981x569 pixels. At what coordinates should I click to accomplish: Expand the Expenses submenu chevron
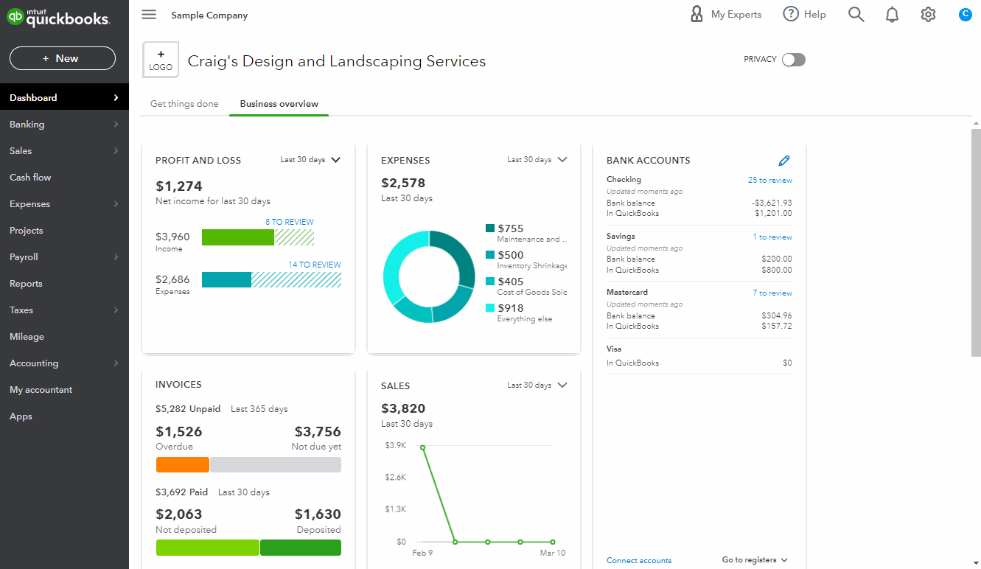point(116,203)
